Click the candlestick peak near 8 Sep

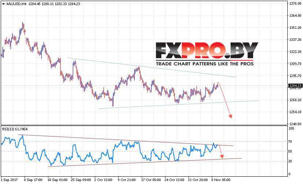coord(23,26)
